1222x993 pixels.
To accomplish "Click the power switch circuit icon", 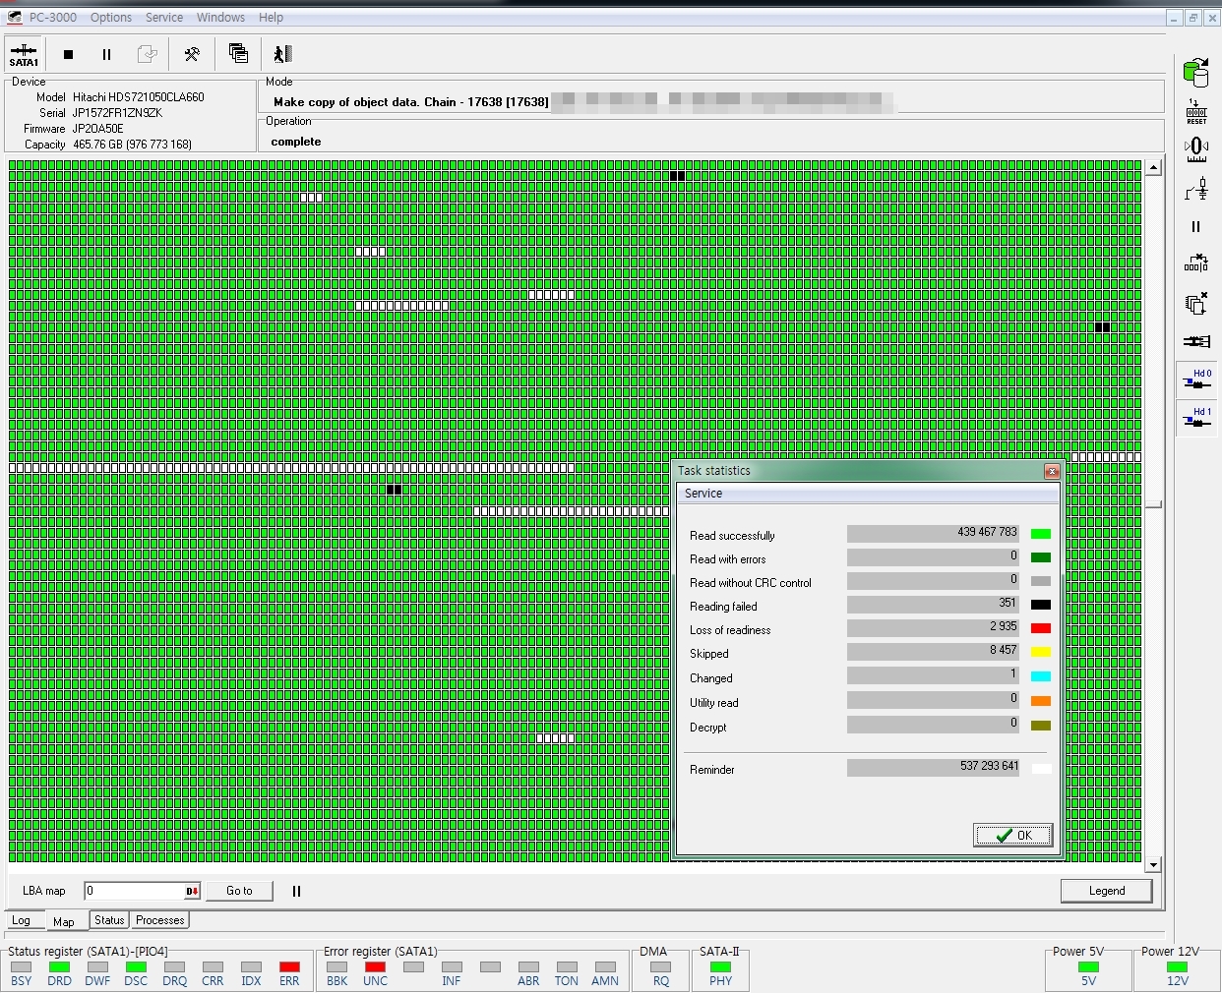I will (1196, 188).
